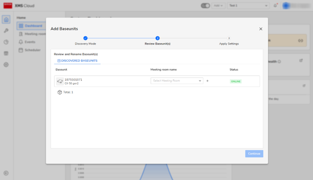313x180 pixels.
Task: Select the Discovered Baseunits tab
Action: (x=77, y=61)
